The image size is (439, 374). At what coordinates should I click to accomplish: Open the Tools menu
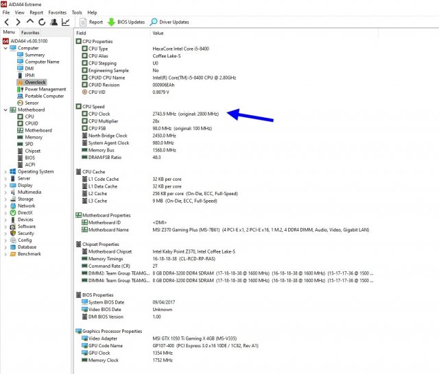click(77, 12)
